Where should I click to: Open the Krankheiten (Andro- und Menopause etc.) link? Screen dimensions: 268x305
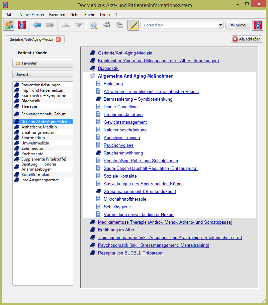click(x=159, y=61)
